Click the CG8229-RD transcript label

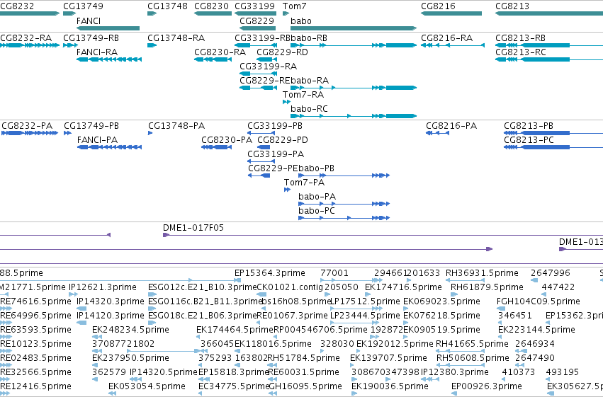click(x=282, y=52)
